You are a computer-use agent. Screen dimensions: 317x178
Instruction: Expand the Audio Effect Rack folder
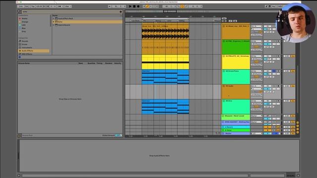(x=53, y=18)
